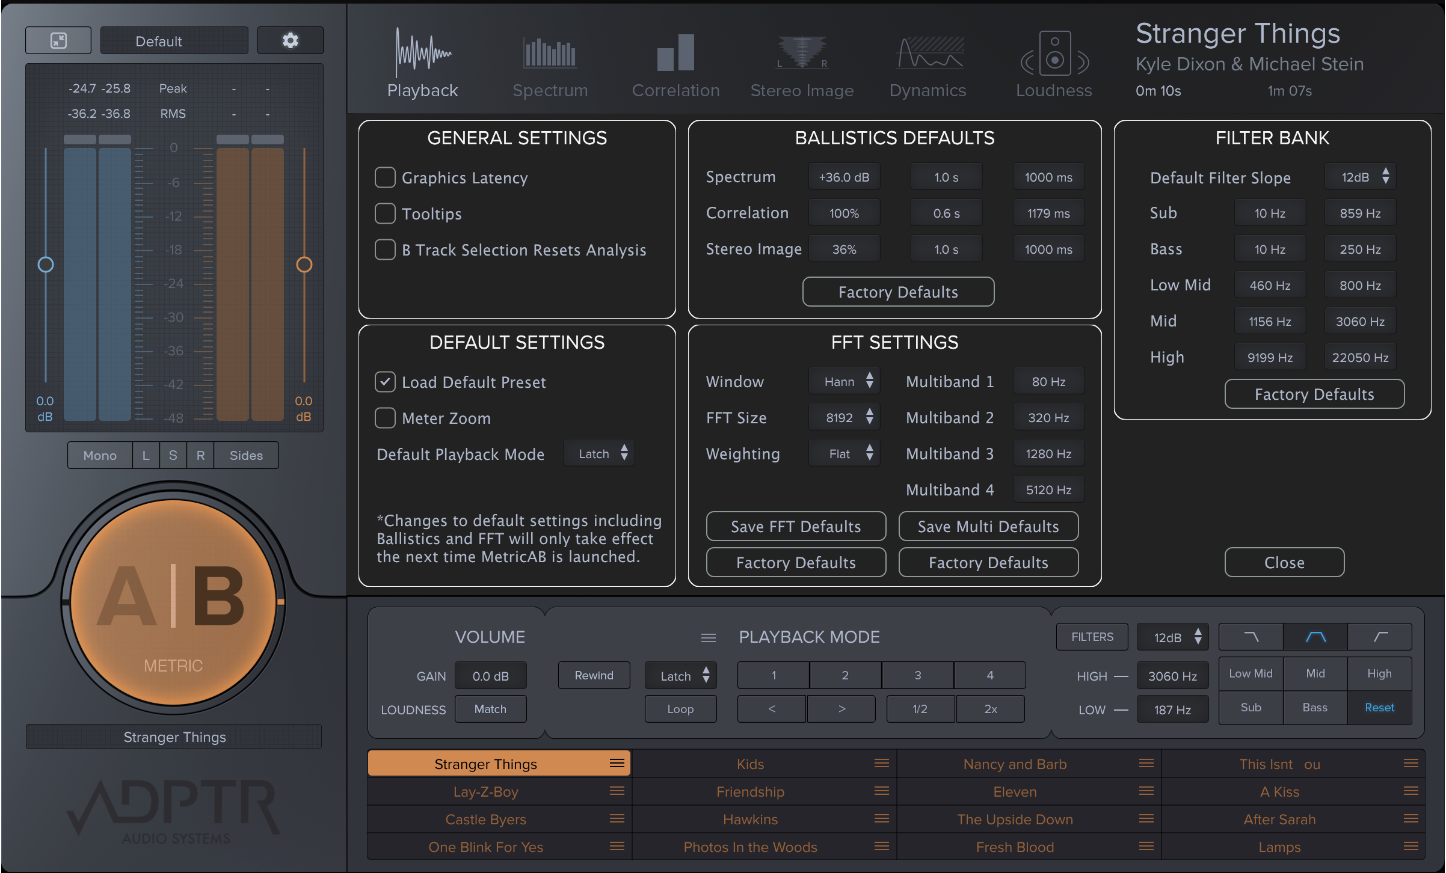
Task: Switch to the Spectrum analyzer view
Action: click(x=549, y=66)
